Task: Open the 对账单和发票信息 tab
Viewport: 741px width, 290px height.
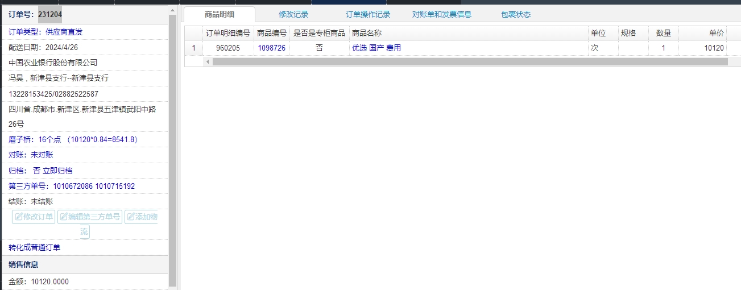Action: tap(442, 14)
